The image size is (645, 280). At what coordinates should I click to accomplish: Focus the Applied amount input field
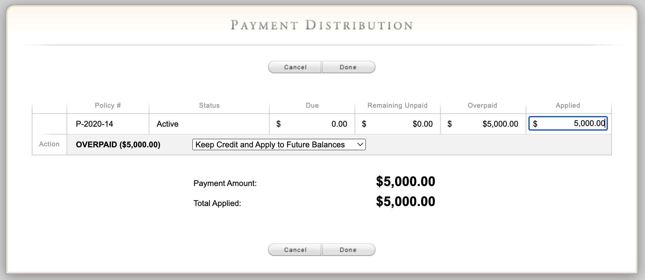[568, 124]
